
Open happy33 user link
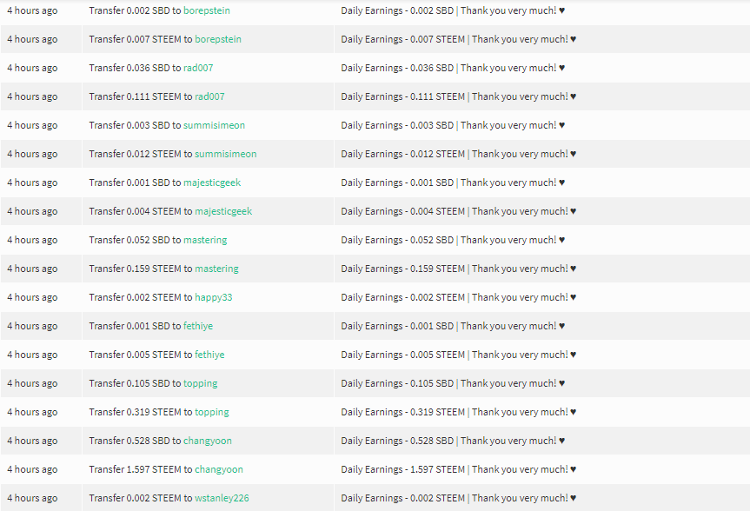(x=214, y=297)
